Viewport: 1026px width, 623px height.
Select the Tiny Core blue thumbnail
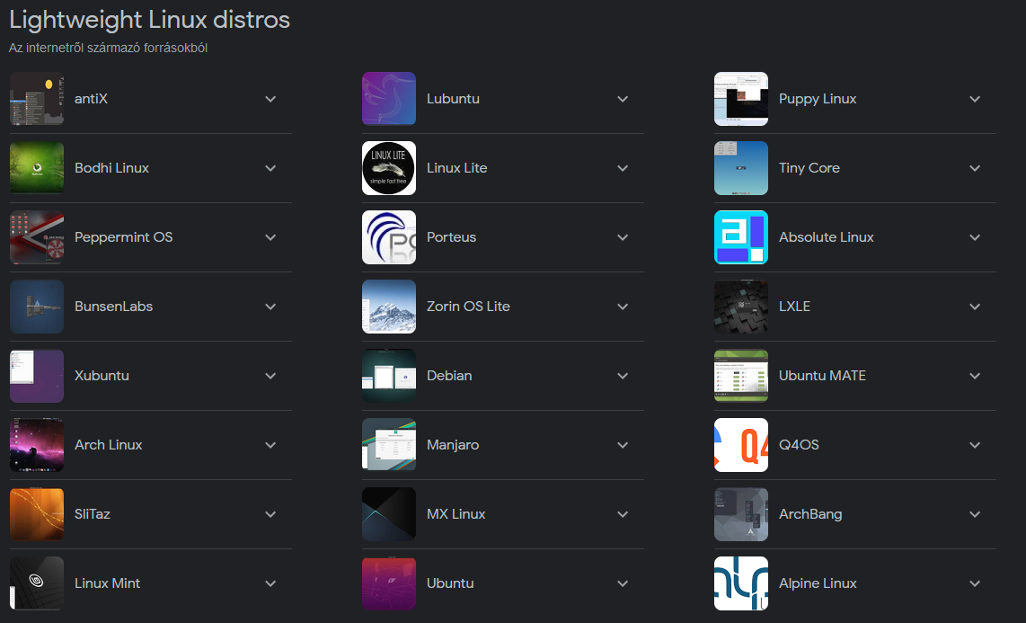point(740,168)
